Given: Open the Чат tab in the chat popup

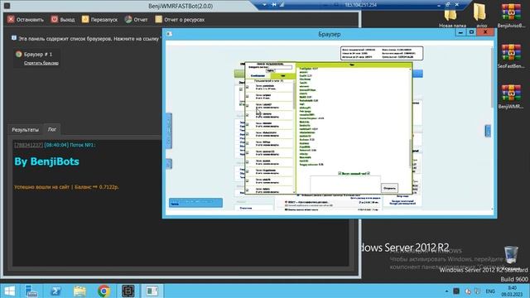Looking at the screenshot, I should coord(283,75).
